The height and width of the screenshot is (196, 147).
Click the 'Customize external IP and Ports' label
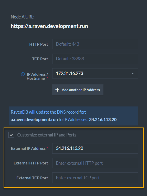point(47,135)
